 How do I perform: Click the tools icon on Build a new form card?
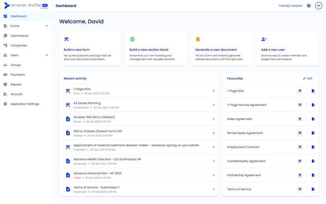66,39
